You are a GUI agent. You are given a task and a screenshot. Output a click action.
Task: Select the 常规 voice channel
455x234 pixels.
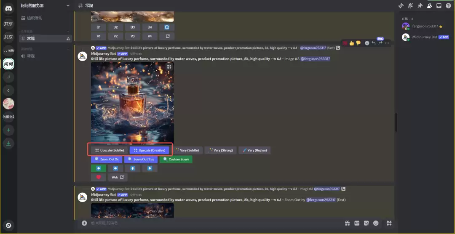(31, 56)
